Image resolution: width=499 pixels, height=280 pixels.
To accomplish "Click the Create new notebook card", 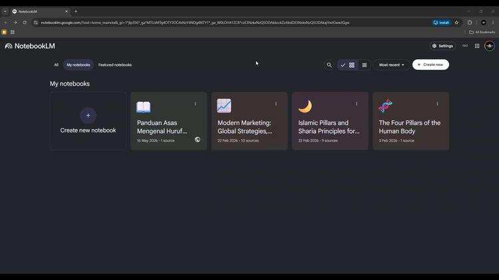I will [x=88, y=121].
